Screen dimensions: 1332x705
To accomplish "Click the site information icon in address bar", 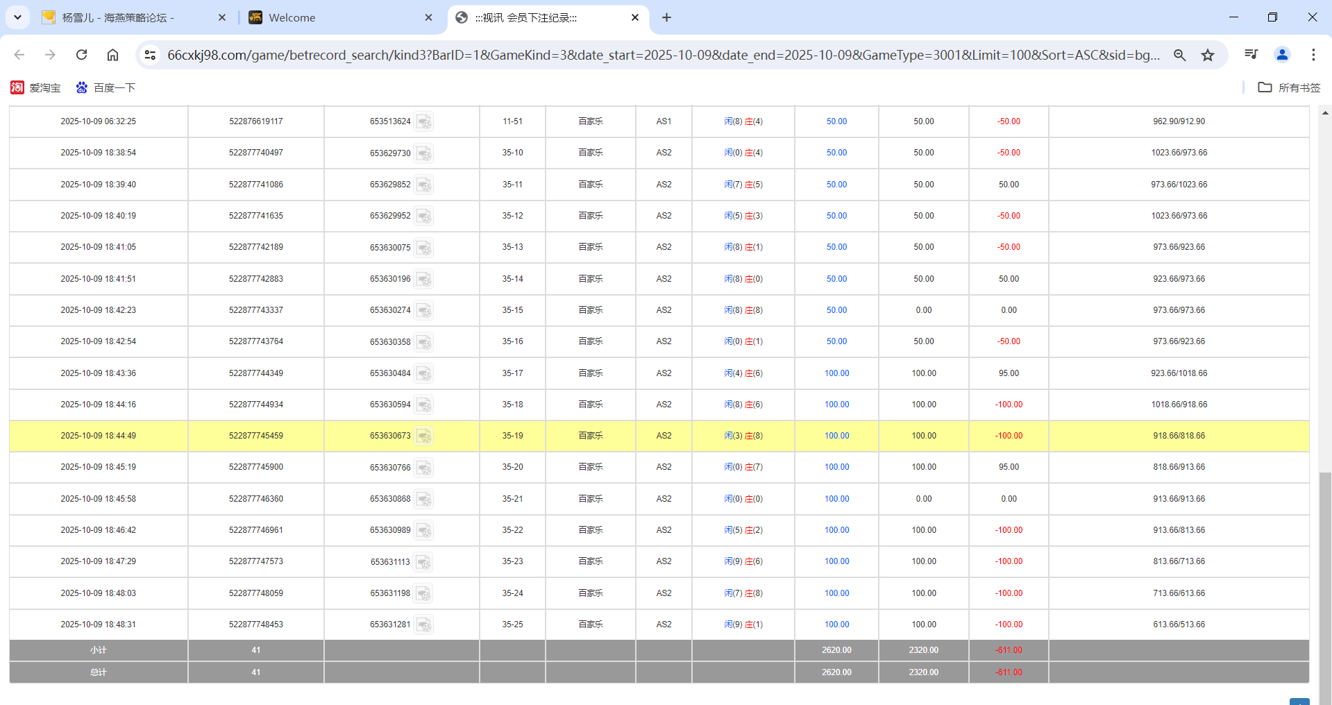I will [150, 54].
